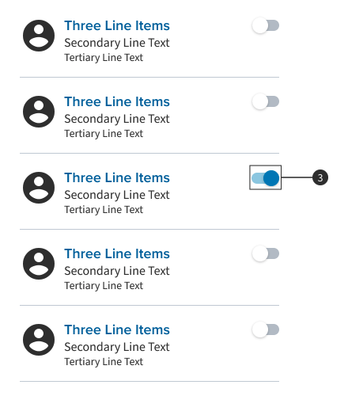The width and height of the screenshot is (348, 419).
Task: Enable the toggle in the last list item
Action: point(265,329)
